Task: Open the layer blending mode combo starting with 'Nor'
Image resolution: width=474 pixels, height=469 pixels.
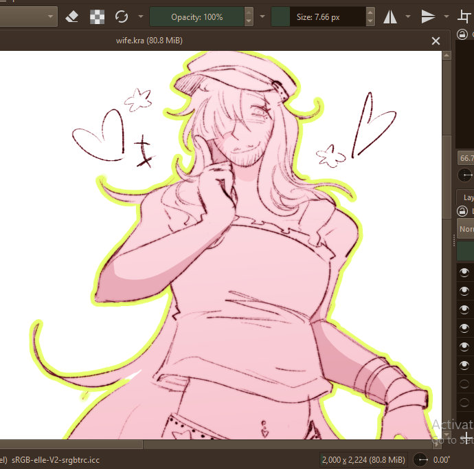Action: pos(465,229)
